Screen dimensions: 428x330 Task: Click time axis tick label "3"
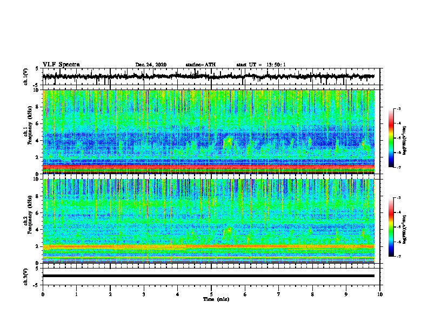coord(144,294)
